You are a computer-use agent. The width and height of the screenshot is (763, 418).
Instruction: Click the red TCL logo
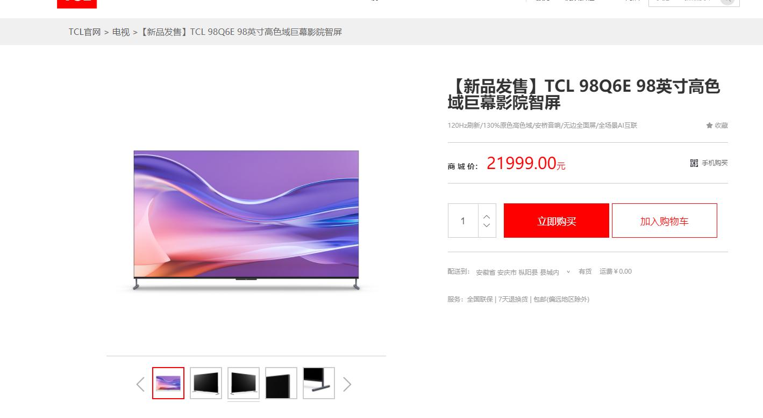pos(77,3)
